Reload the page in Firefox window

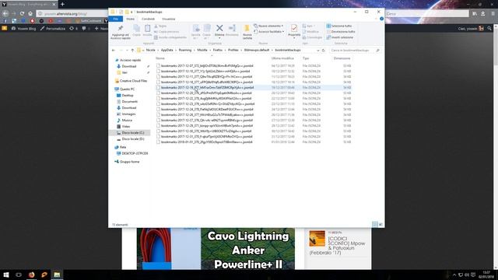tap(22, 14)
